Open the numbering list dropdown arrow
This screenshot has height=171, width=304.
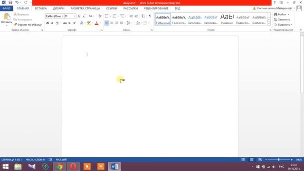tap(118, 16)
